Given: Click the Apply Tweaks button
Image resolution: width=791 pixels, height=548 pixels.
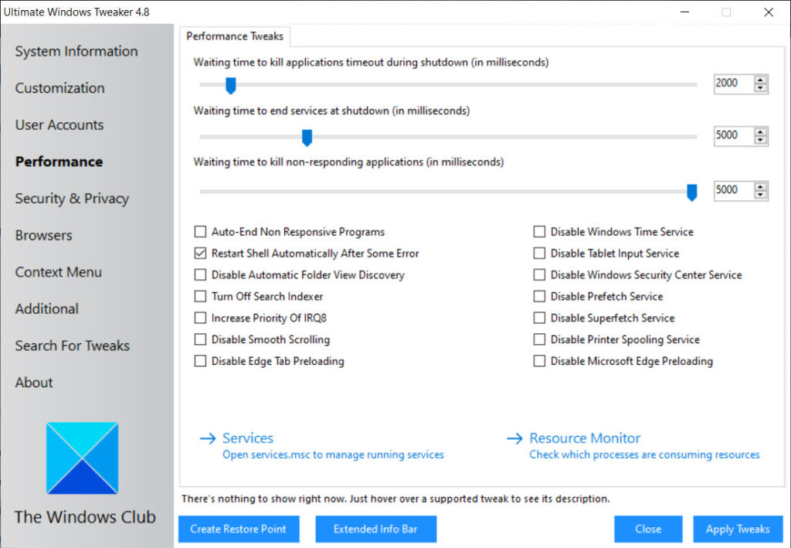Looking at the screenshot, I should [737, 529].
